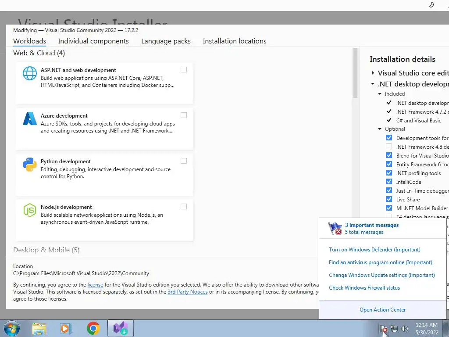Click the Action Center tray flag icon
This screenshot has height=337, width=449.
click(x=384, y=329)
